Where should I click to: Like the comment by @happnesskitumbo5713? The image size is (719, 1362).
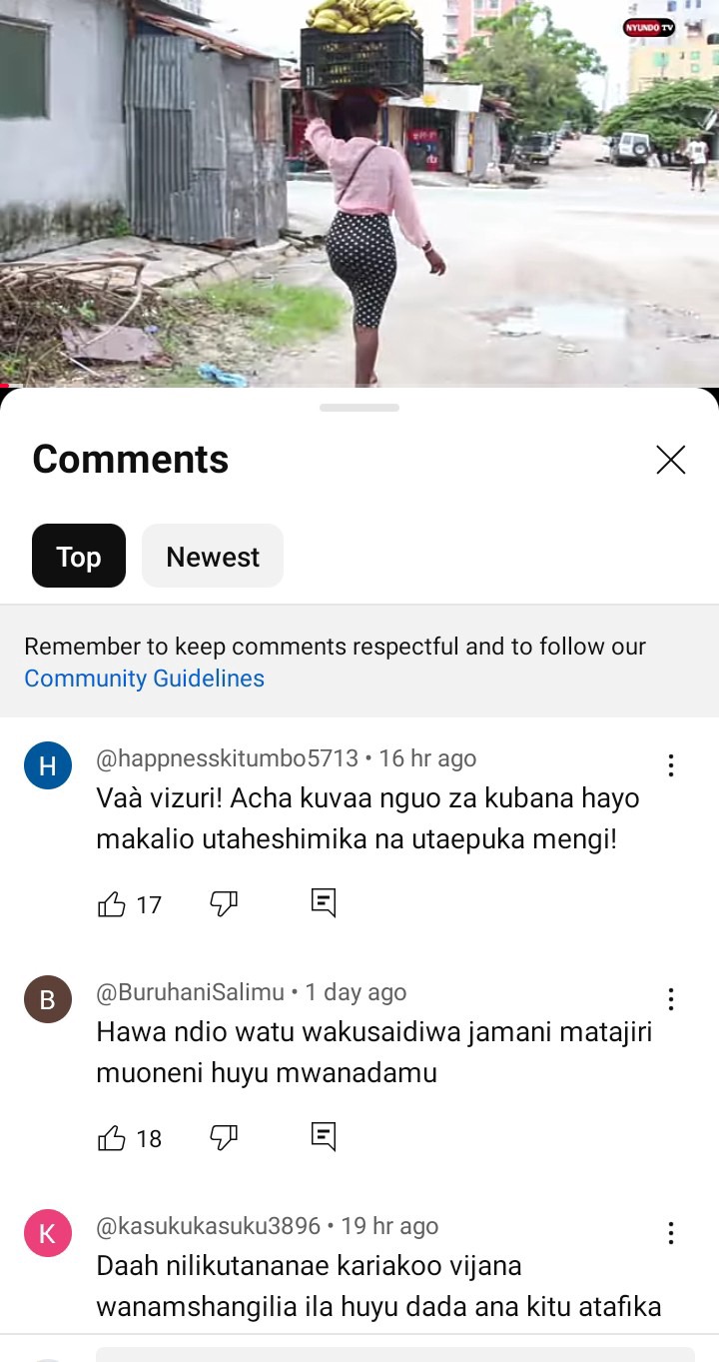tap(112, 904)
